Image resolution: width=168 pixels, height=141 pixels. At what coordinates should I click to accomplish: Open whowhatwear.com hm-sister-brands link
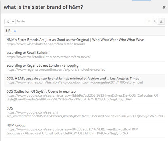[x=45, y=44]
